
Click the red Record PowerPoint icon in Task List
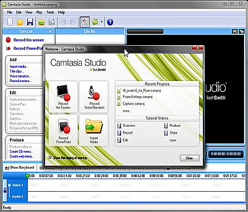point(8,48)
